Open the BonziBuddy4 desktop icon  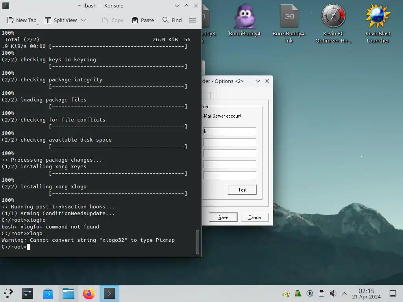point(244,20)
